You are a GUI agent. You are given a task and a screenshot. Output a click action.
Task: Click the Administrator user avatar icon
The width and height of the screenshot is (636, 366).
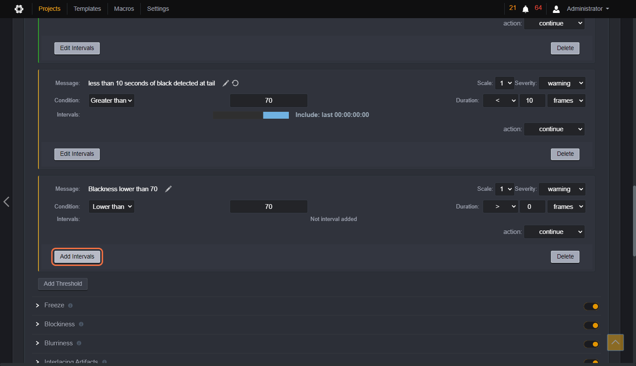point(556,9)
